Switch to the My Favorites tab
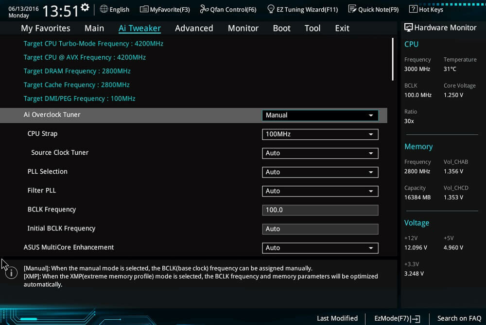 click(46, 28)
